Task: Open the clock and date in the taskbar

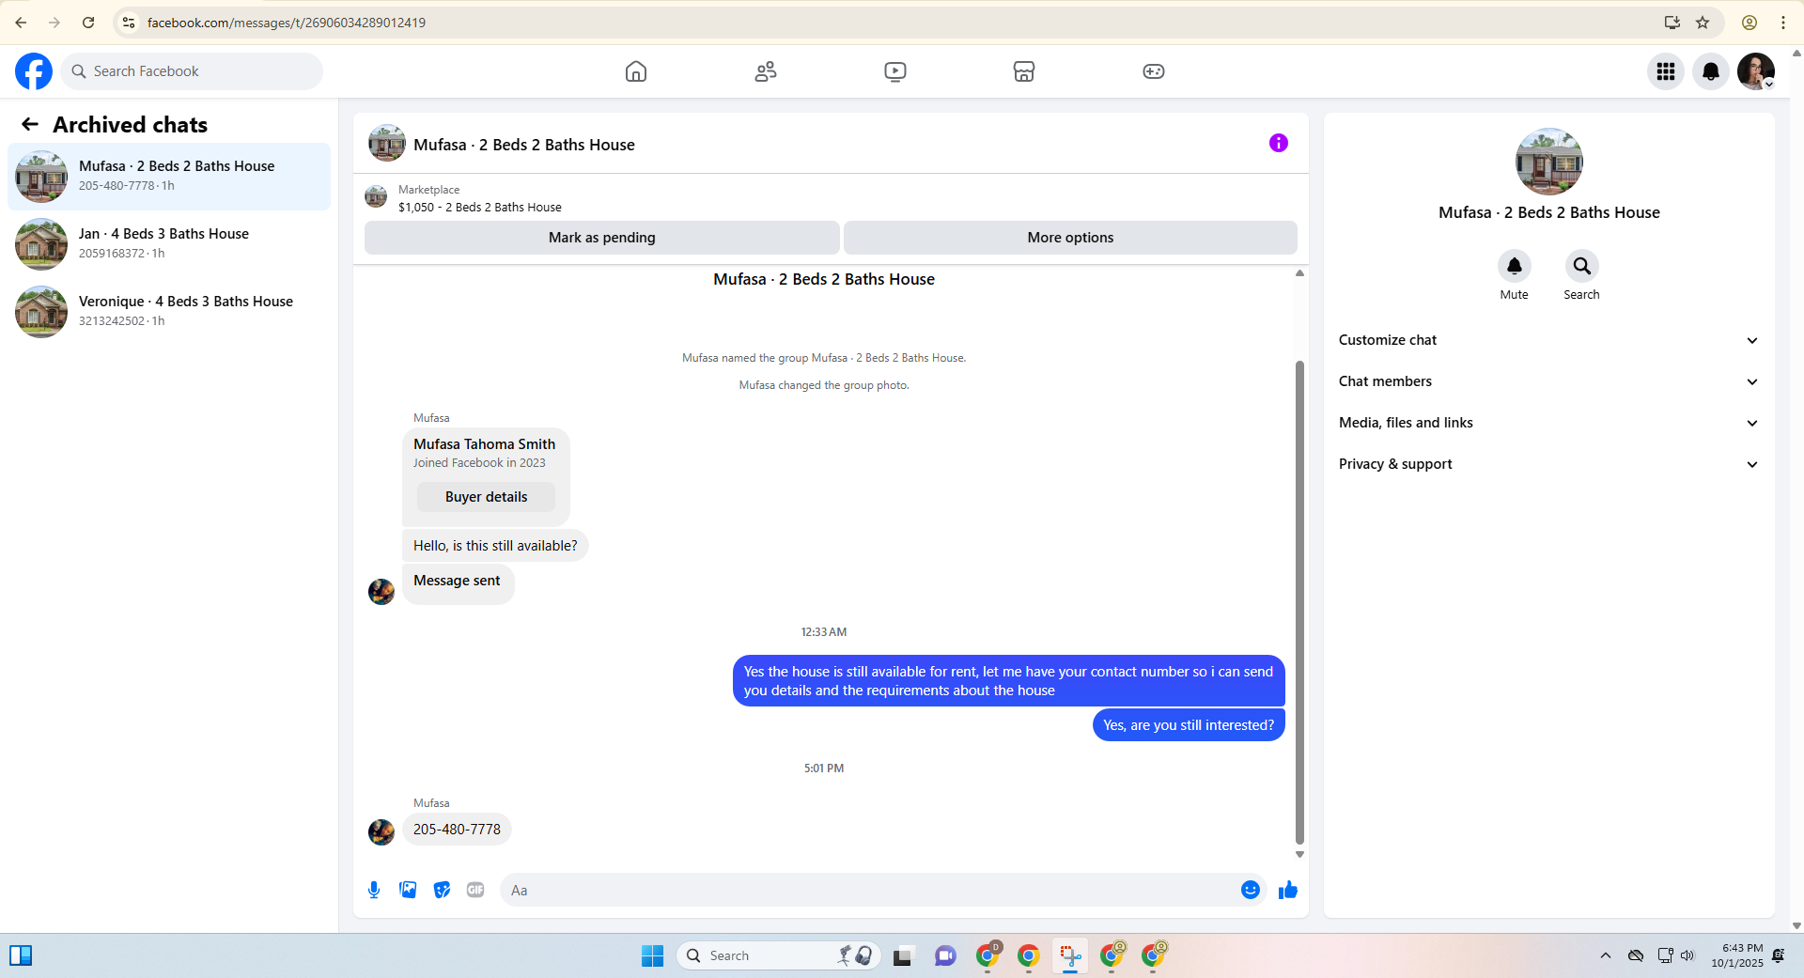Action: (x=1737, y=955)
